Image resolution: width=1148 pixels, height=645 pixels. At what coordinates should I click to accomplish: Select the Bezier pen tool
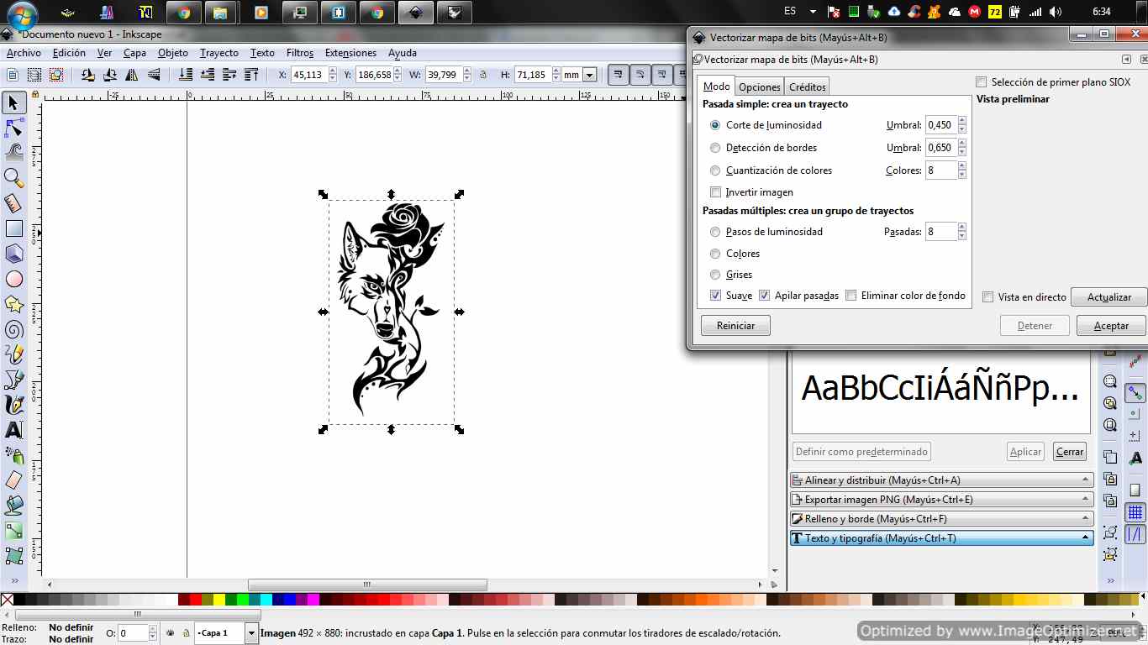pos(14,380)
